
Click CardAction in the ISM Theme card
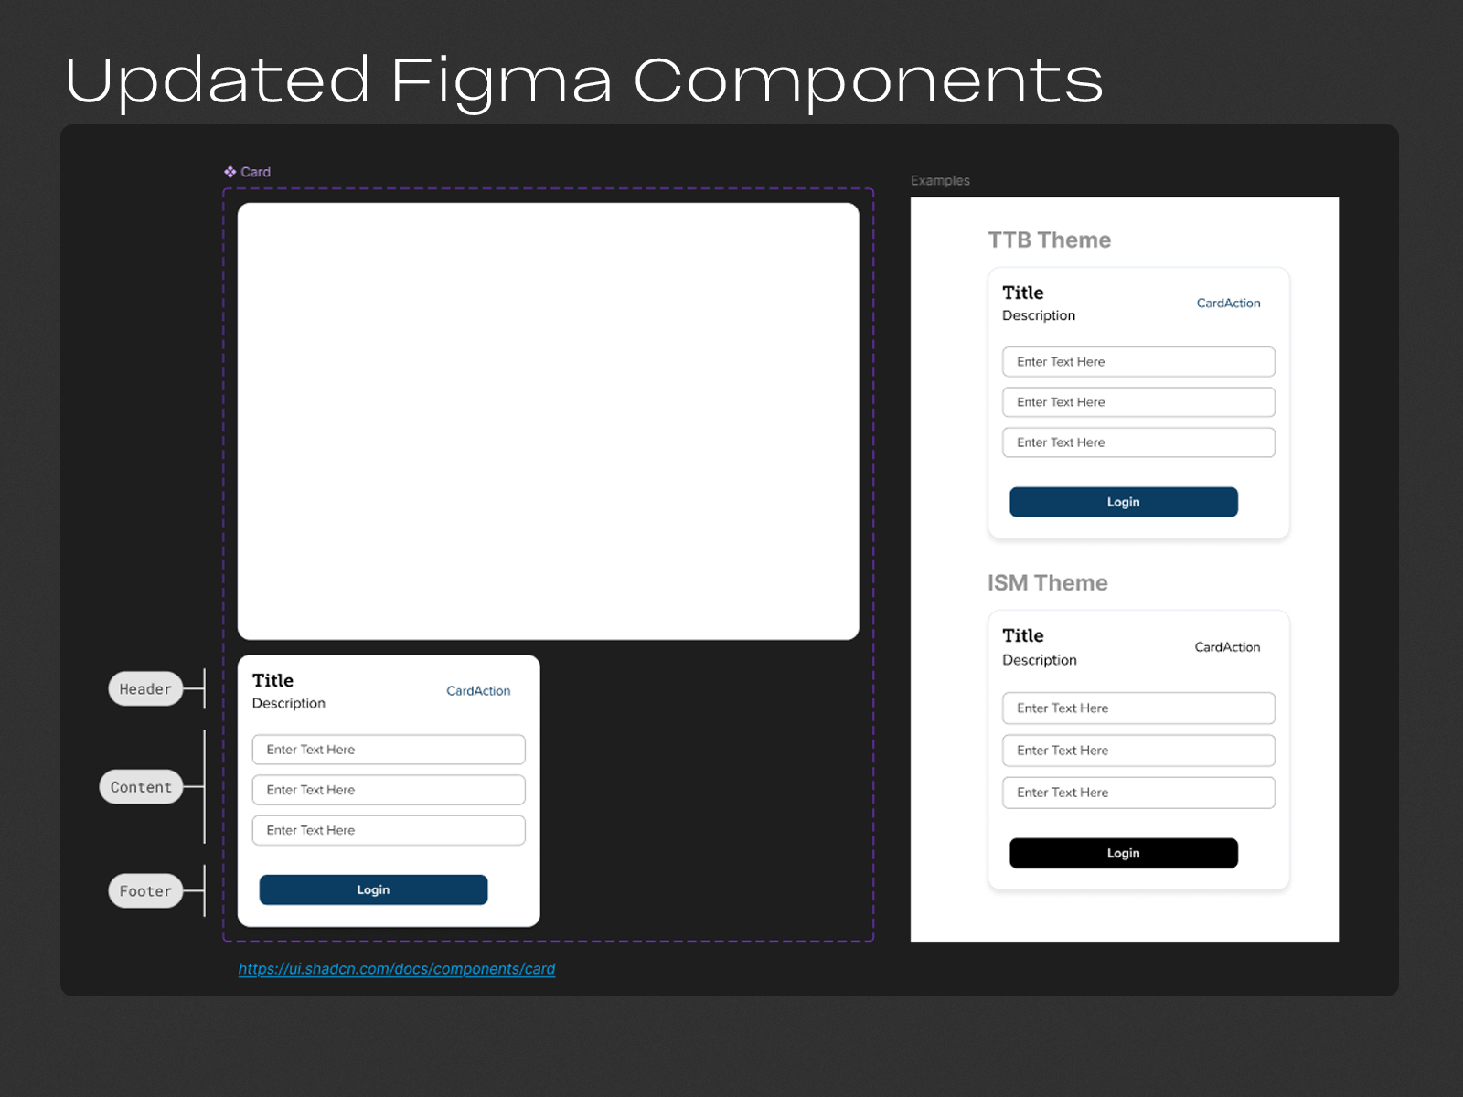tap(1227, 646)
